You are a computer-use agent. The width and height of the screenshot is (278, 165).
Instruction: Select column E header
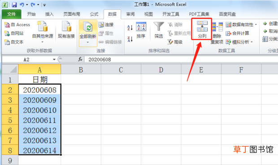pos(201,69)
